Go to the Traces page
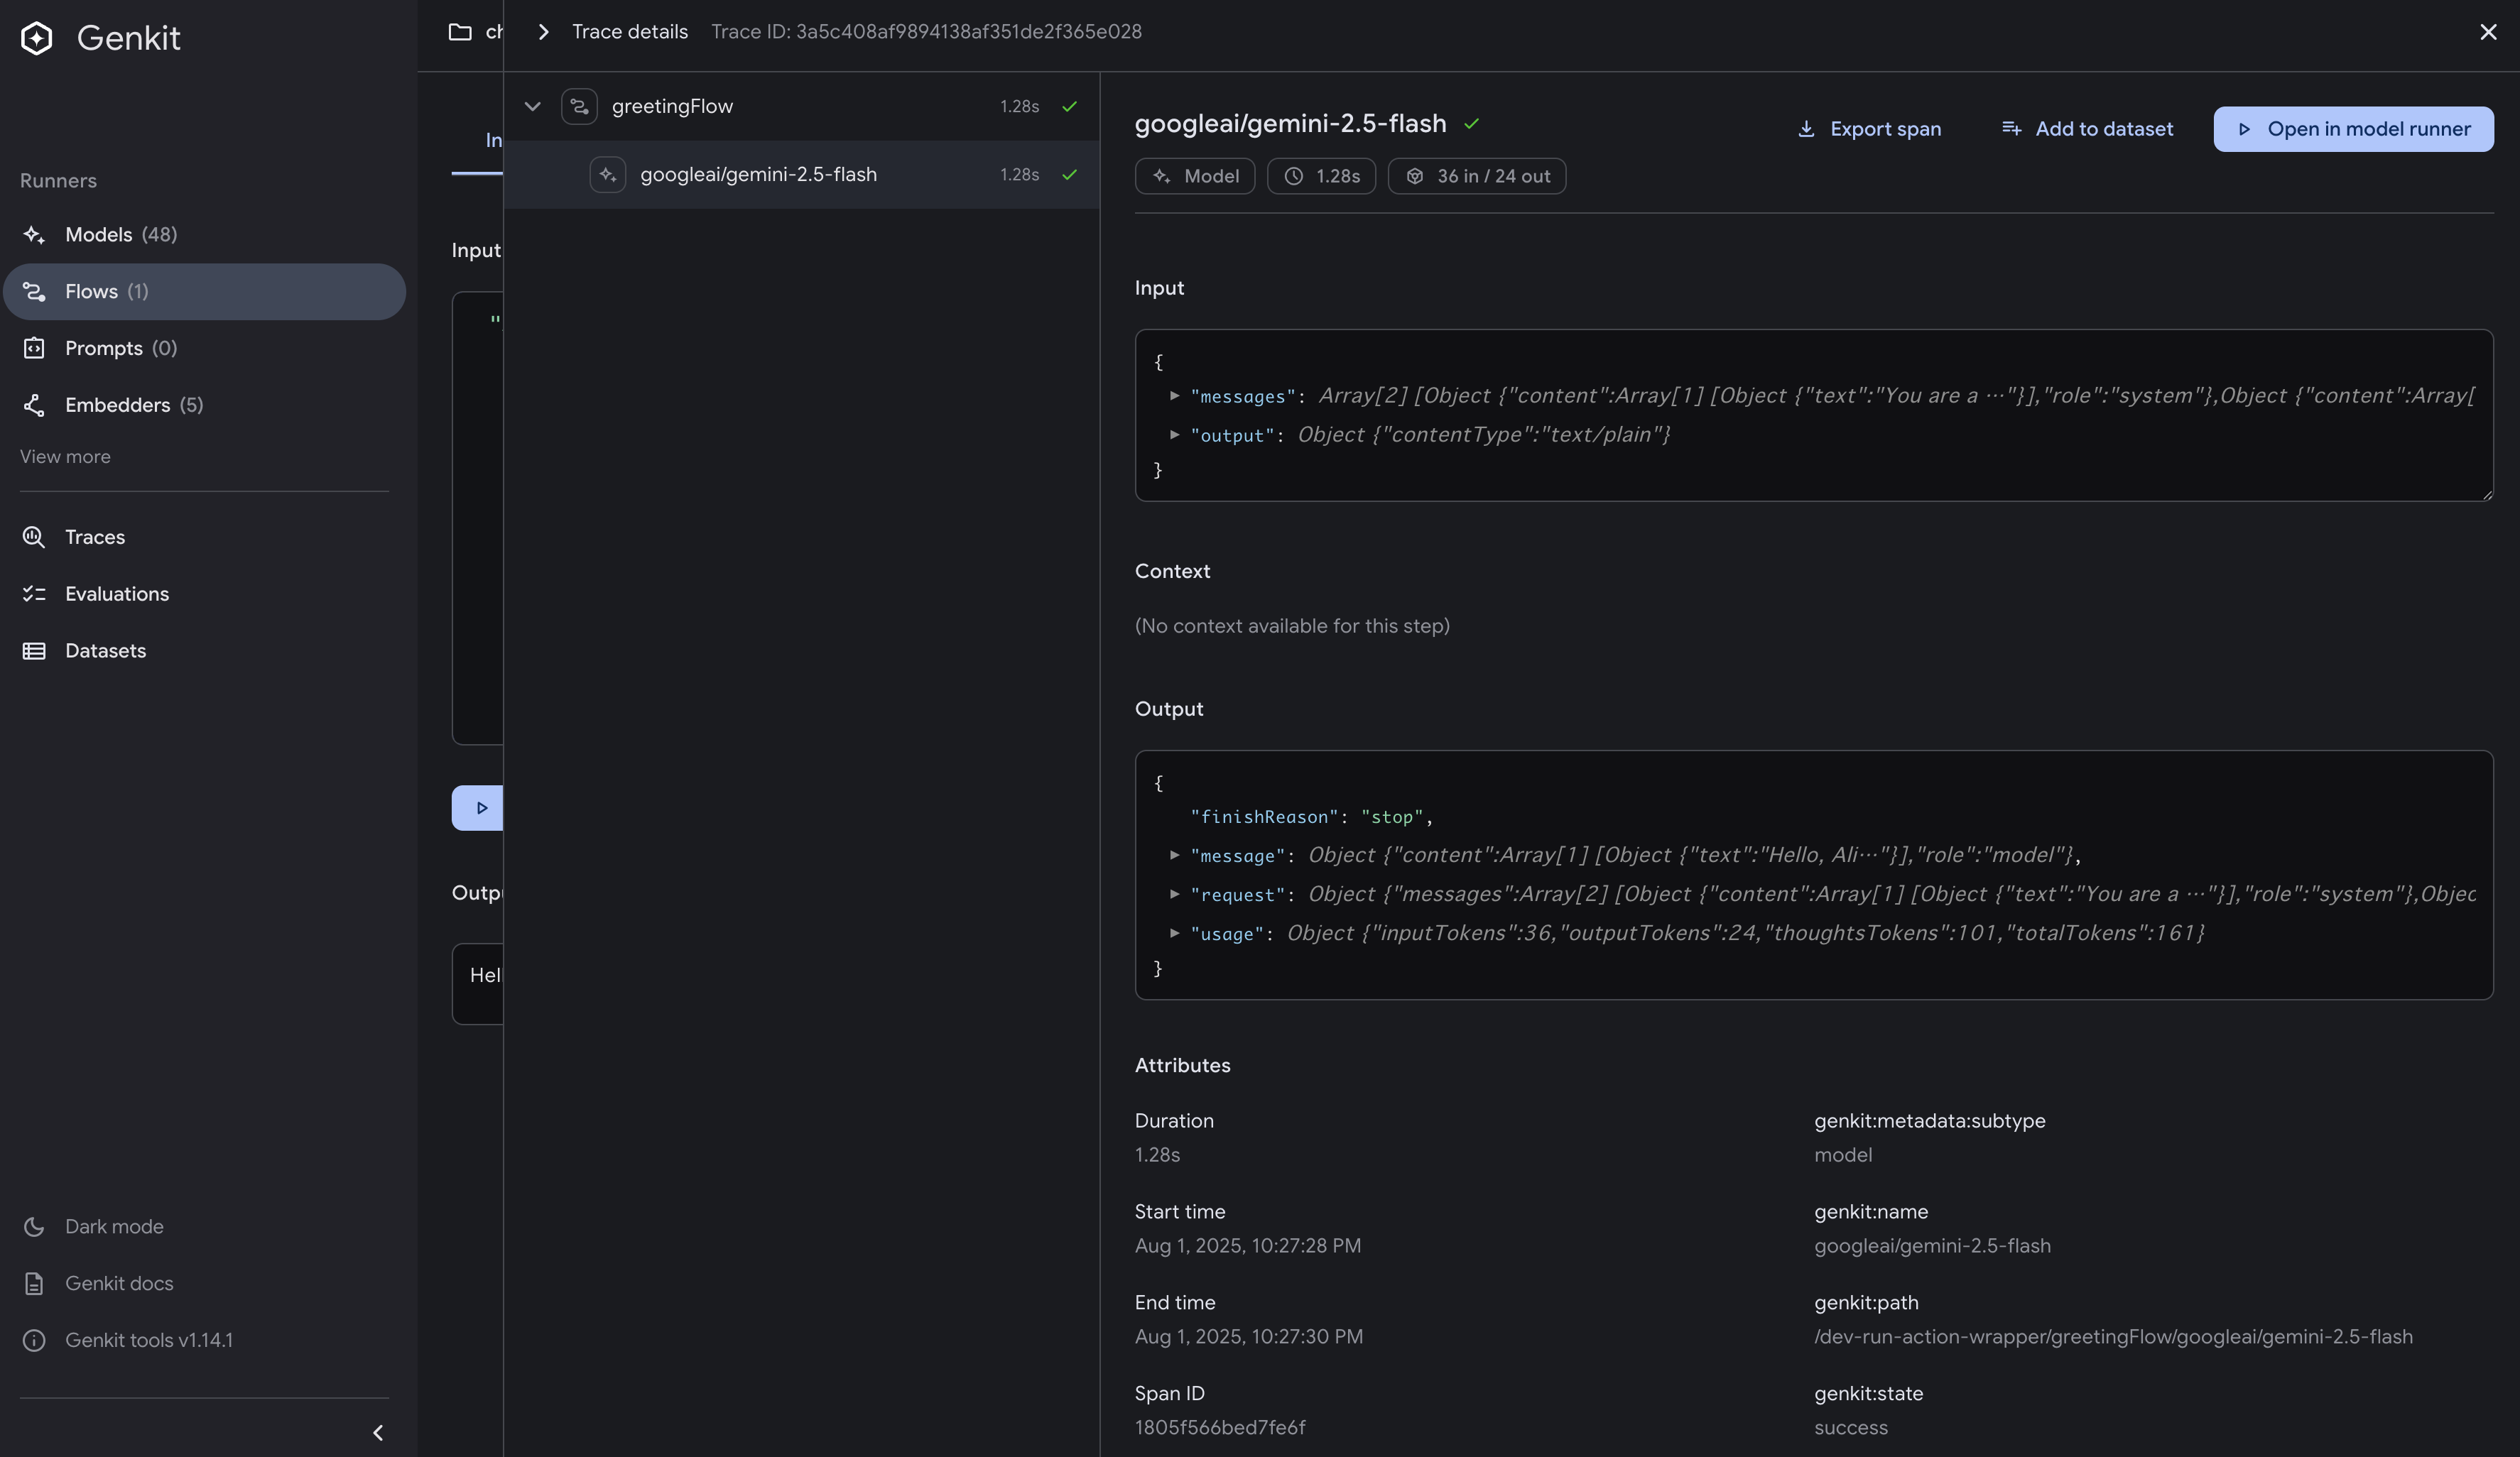 (204, 537)
